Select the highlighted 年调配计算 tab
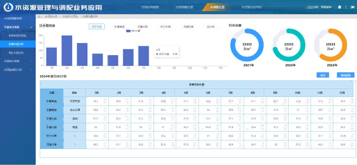This screenshot has height=165, width=357. [217, 7]
